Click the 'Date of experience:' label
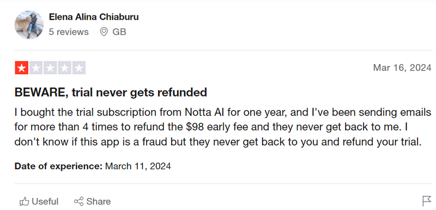Image resolution: width=436 pixels, height=210 pixels. [x=59, y=166]
